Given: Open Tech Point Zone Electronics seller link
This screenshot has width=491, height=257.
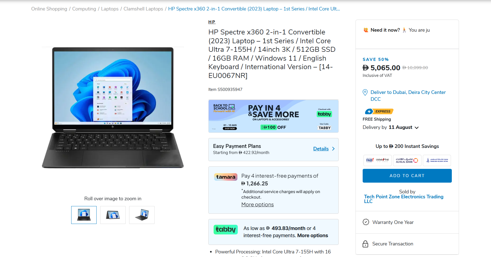Looking at the screenshot, I should [x=404, y=199].
